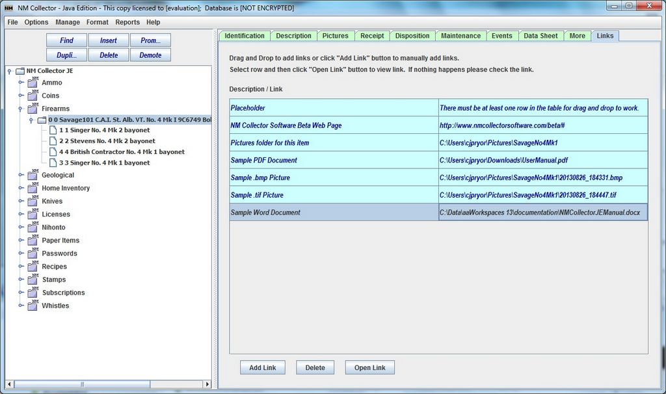Expand the Passwords category node

[21, 254]
